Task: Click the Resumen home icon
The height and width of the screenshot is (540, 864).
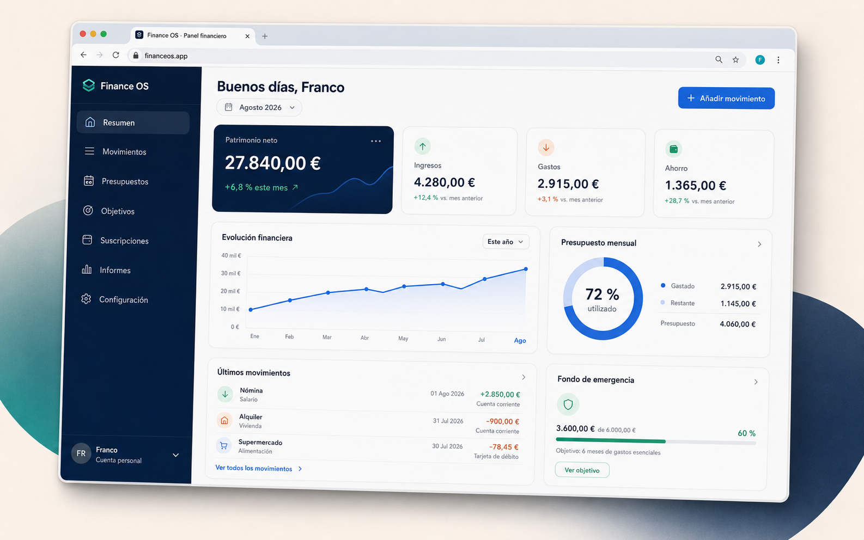Action: 90,122
